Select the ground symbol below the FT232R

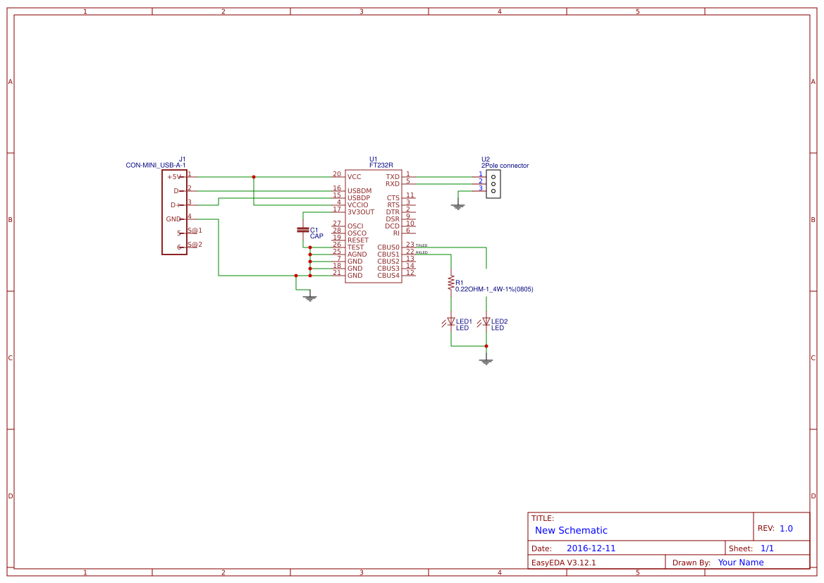(309, 297)
